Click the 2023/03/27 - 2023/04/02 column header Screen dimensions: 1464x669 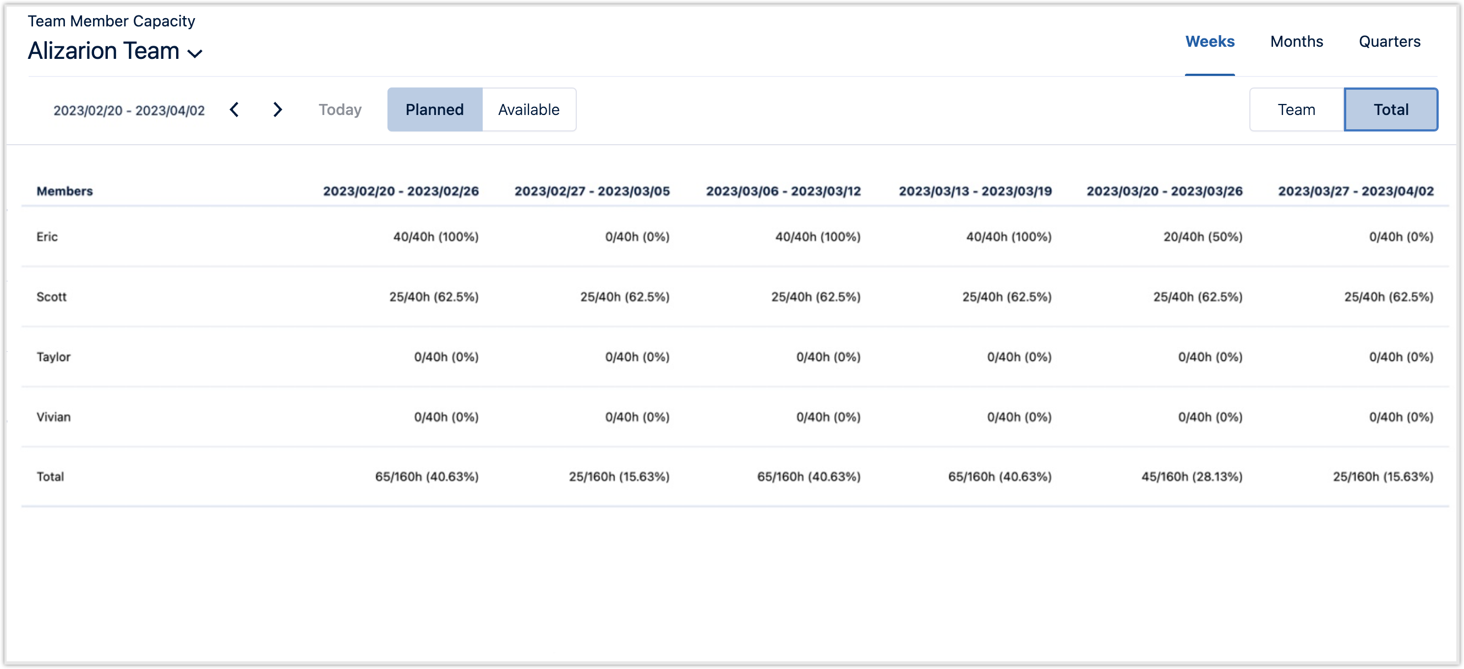[x=1356, y=191]
